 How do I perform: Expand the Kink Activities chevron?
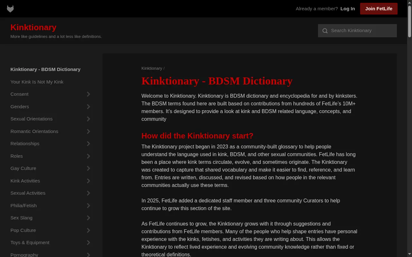[89, 181]
